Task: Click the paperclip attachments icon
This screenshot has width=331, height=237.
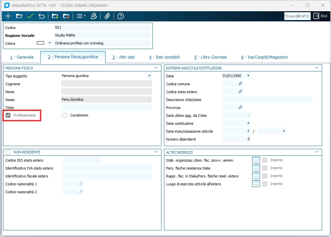Action: (x=107, y=16)
